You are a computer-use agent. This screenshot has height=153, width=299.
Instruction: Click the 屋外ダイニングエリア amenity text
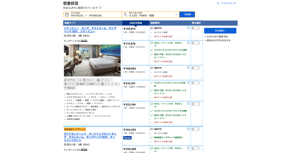(x=111, y=106)
